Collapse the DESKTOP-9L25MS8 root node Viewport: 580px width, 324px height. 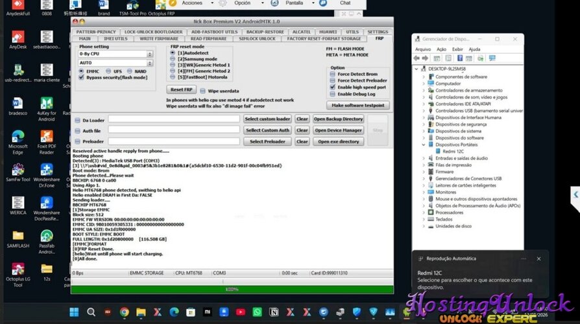pyautogui.click(x=417, y=69)
